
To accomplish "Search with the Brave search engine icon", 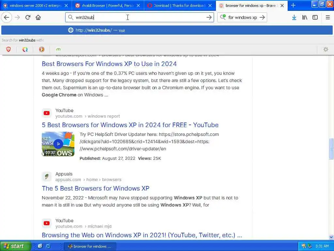I will tap(8, 50).
